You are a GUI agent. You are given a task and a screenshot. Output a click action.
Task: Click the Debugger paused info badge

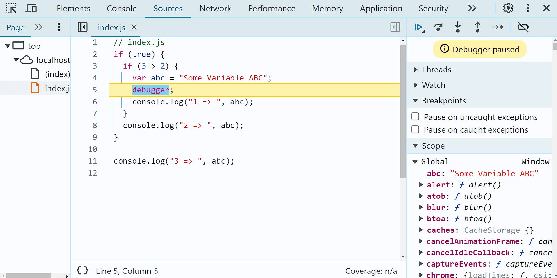[480, 49]
